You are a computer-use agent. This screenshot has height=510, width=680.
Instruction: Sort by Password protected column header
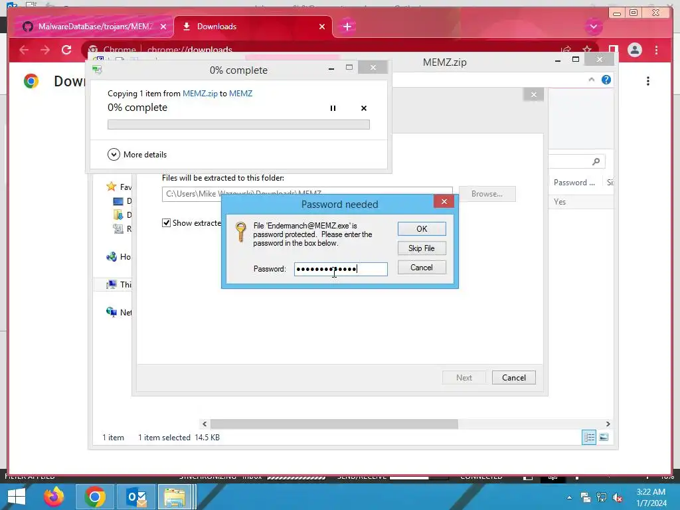[x=574, y=183]
